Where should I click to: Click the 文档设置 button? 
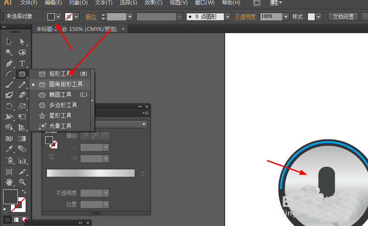pos(343,17)
